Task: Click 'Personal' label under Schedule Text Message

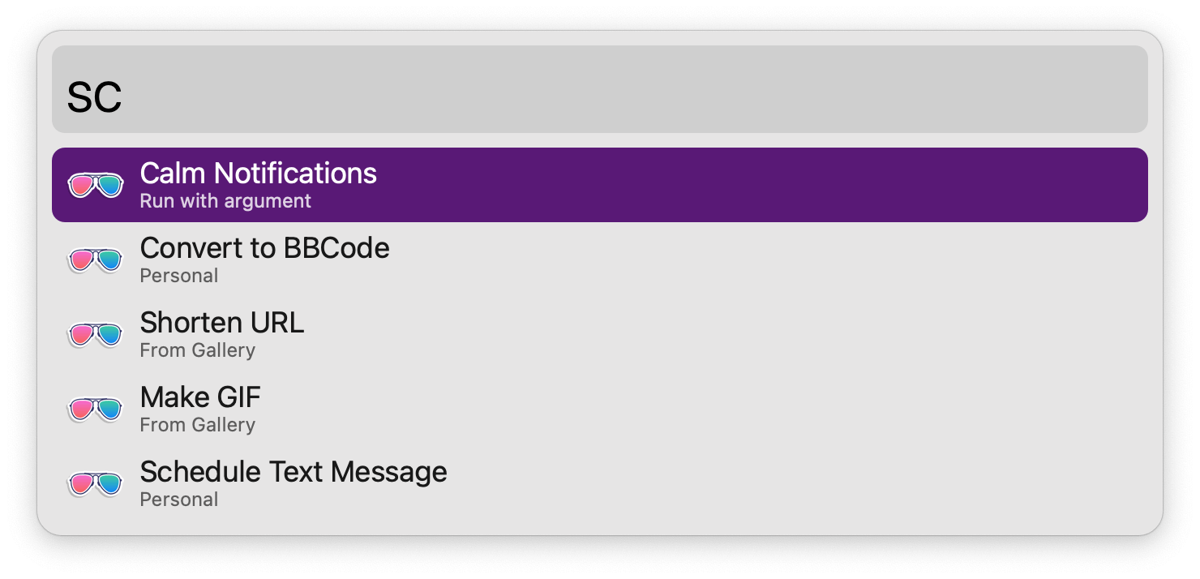Action: pyautogui.click(x=179, y=500)
